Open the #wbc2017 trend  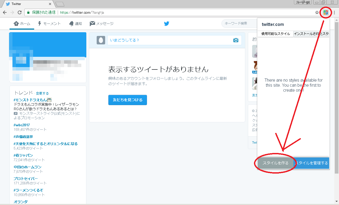22,125
